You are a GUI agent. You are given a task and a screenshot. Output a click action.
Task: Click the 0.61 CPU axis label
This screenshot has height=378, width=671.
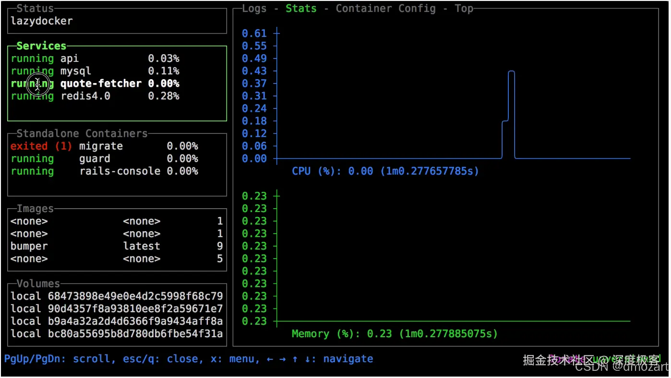pos(254,34)
